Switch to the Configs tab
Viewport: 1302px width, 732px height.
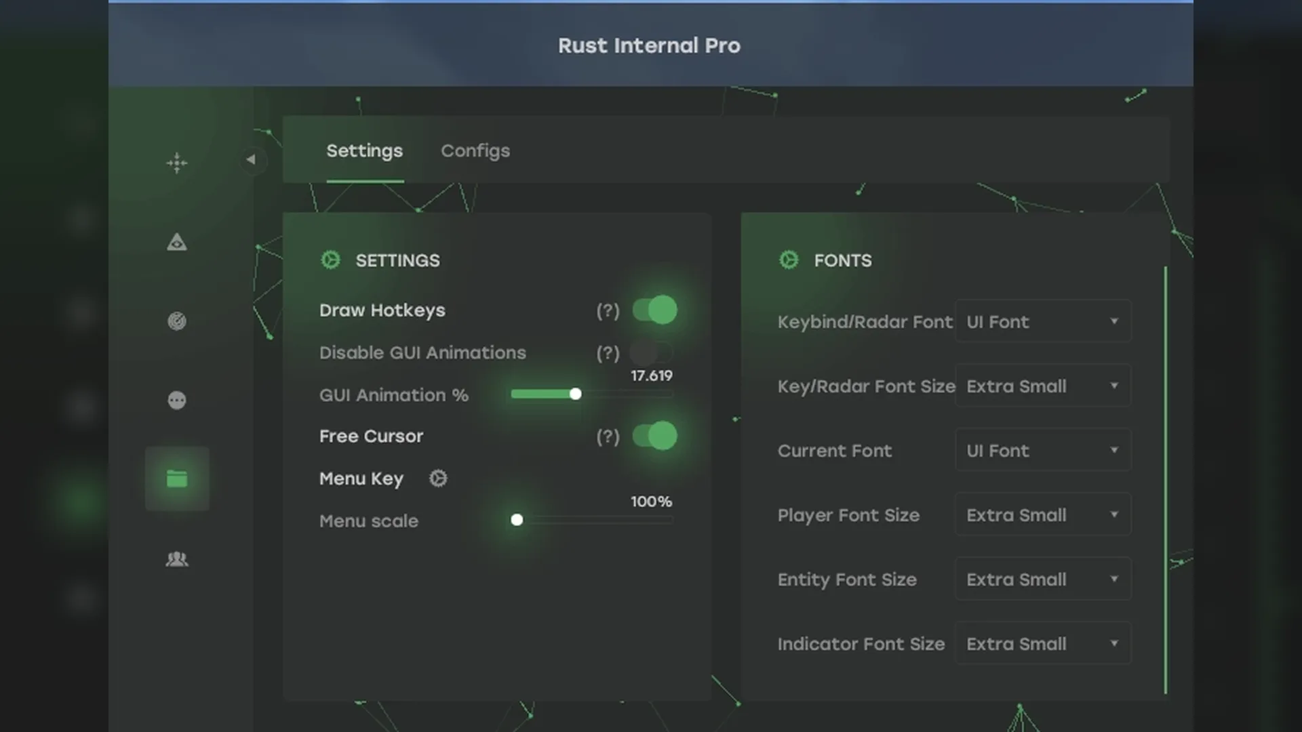click(x=475, y=150)
